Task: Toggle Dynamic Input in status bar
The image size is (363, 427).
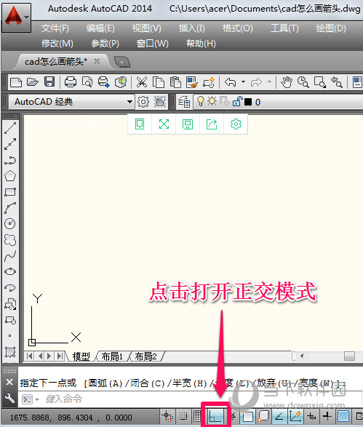Action: point(311,416)
